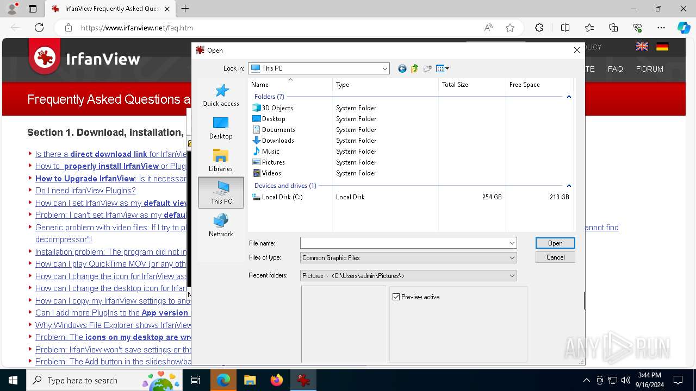Sort file list by Type column
Screen dimensions: 696x391
pos(386,85)
